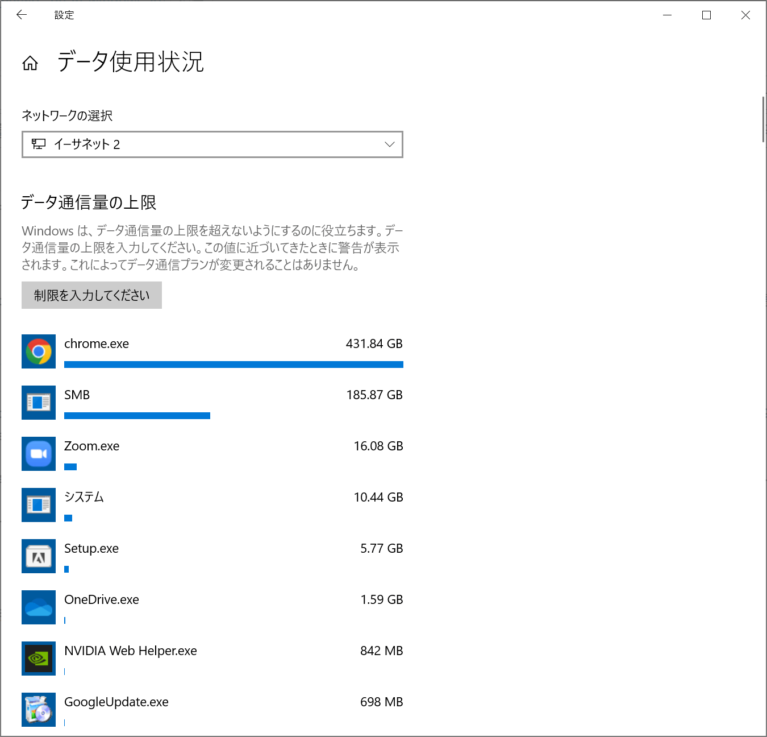Image resolution: width=767 pixels, height=737 pixels.
Task: Click the back arrow to return
Action: (x=22, y=15)
